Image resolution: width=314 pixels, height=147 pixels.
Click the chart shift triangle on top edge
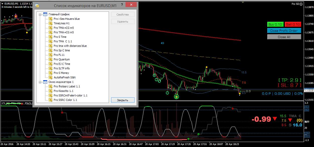coord(242,2)
